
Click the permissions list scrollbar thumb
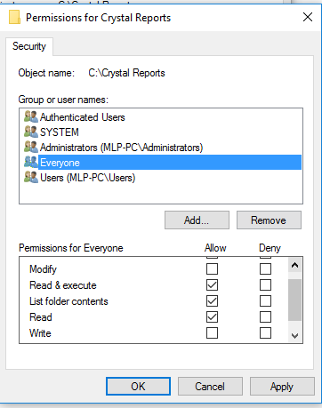tap(294, 300)
